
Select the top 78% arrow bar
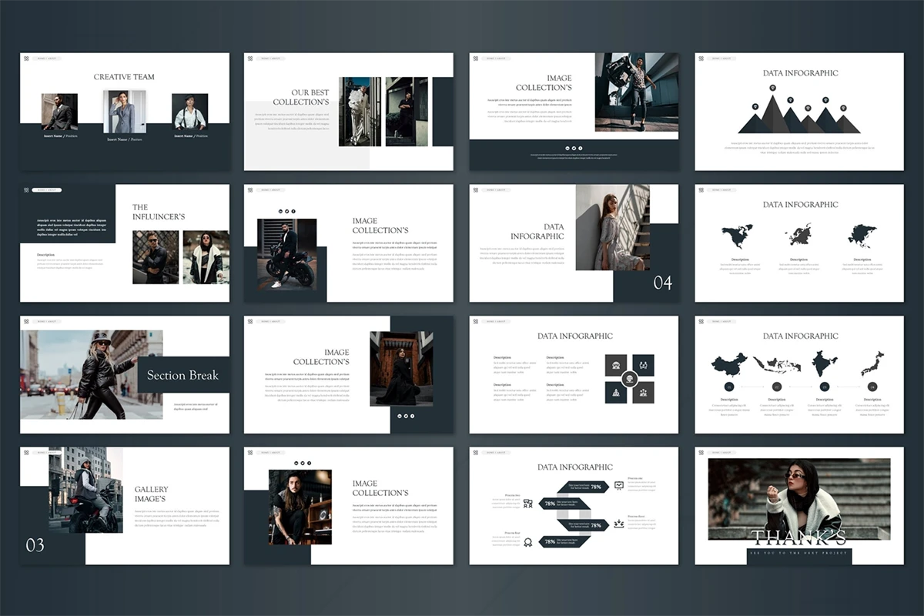click(x=585, y=486)
